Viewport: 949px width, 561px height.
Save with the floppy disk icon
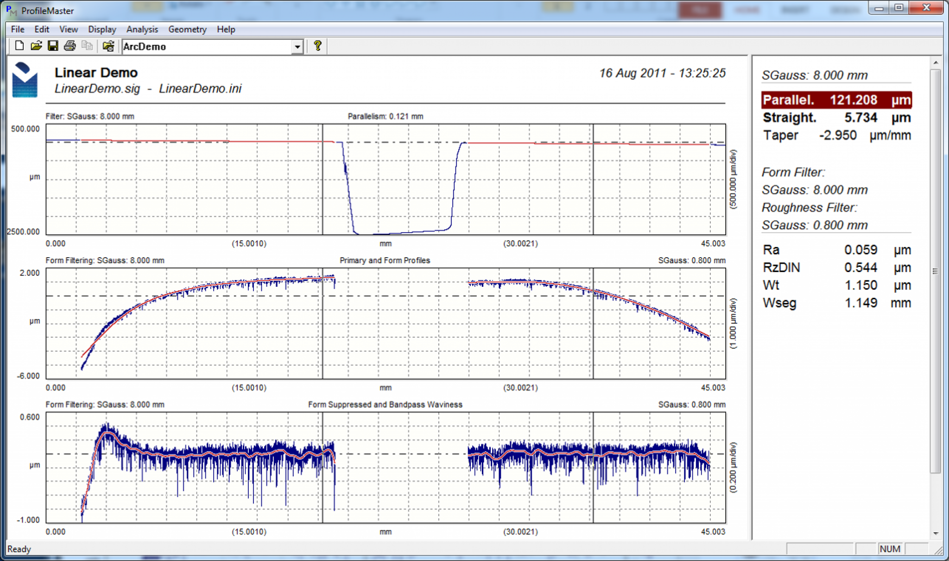coord(53,46)
